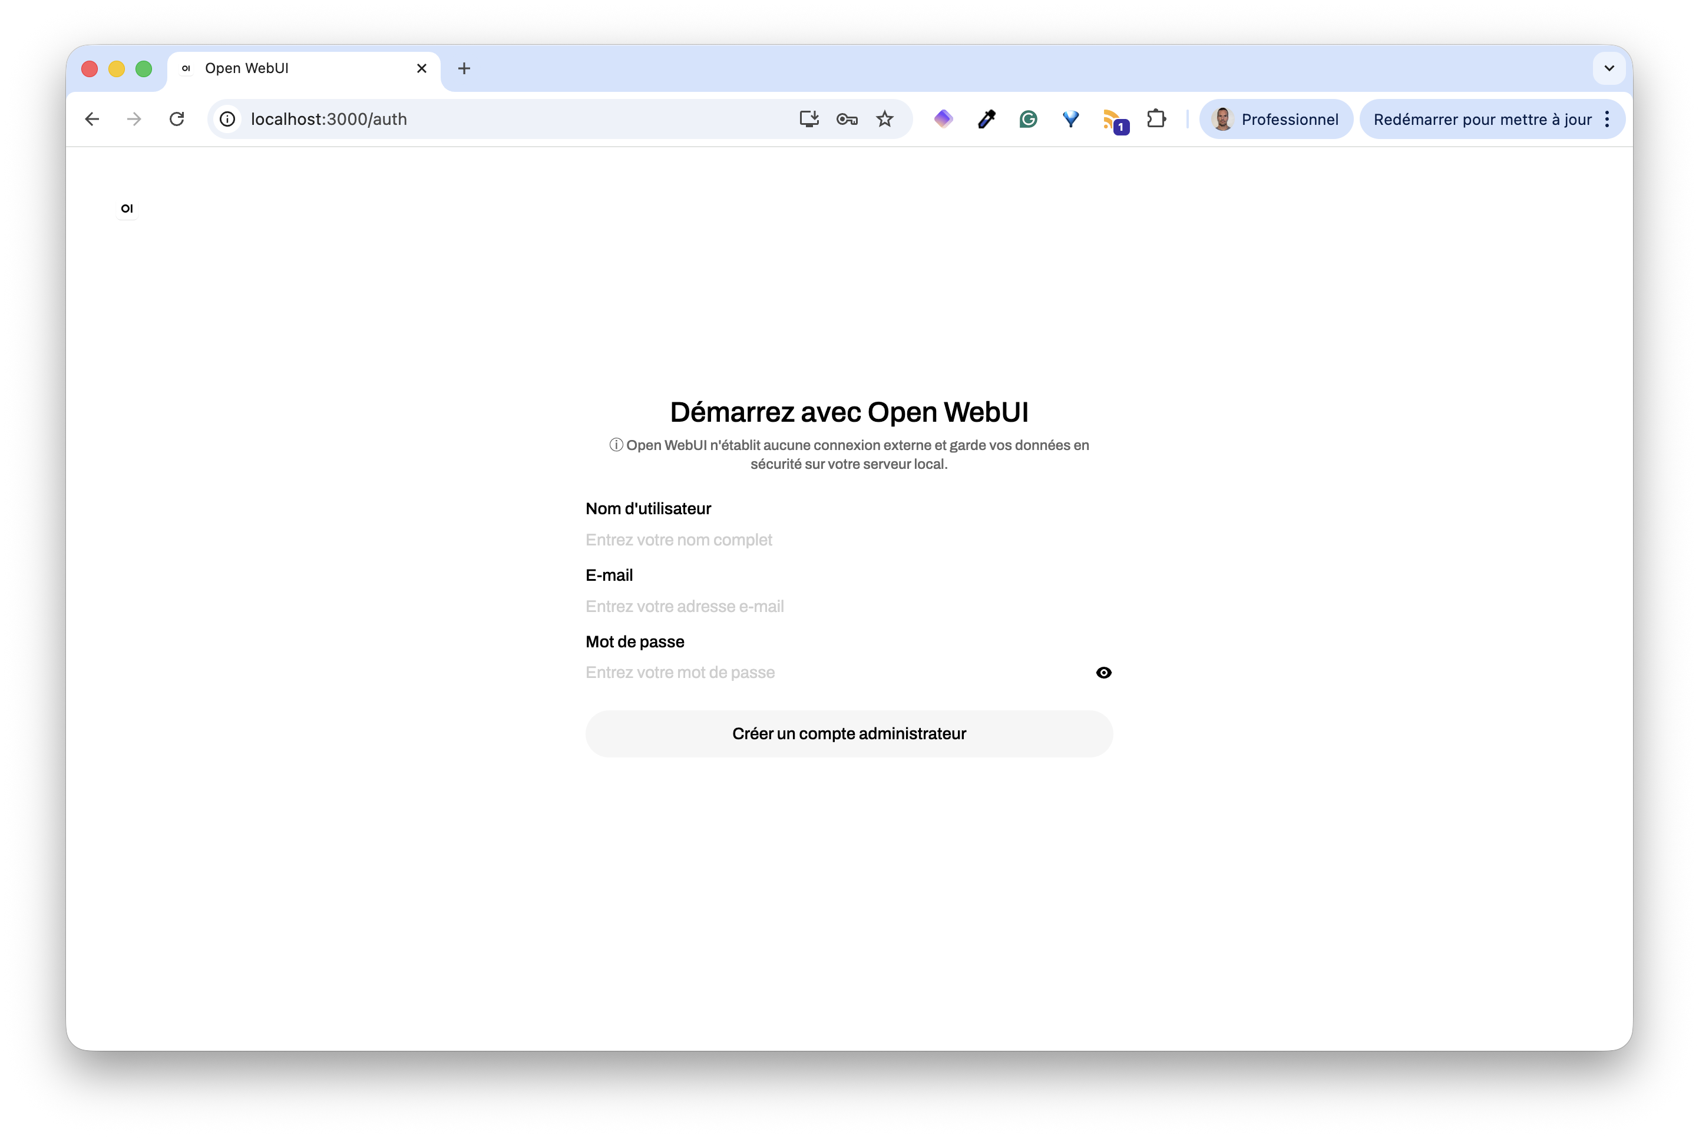Click Créer un compte administrateur button
This screenshot has width=1699, height=1138.
(x=849, y=734)
